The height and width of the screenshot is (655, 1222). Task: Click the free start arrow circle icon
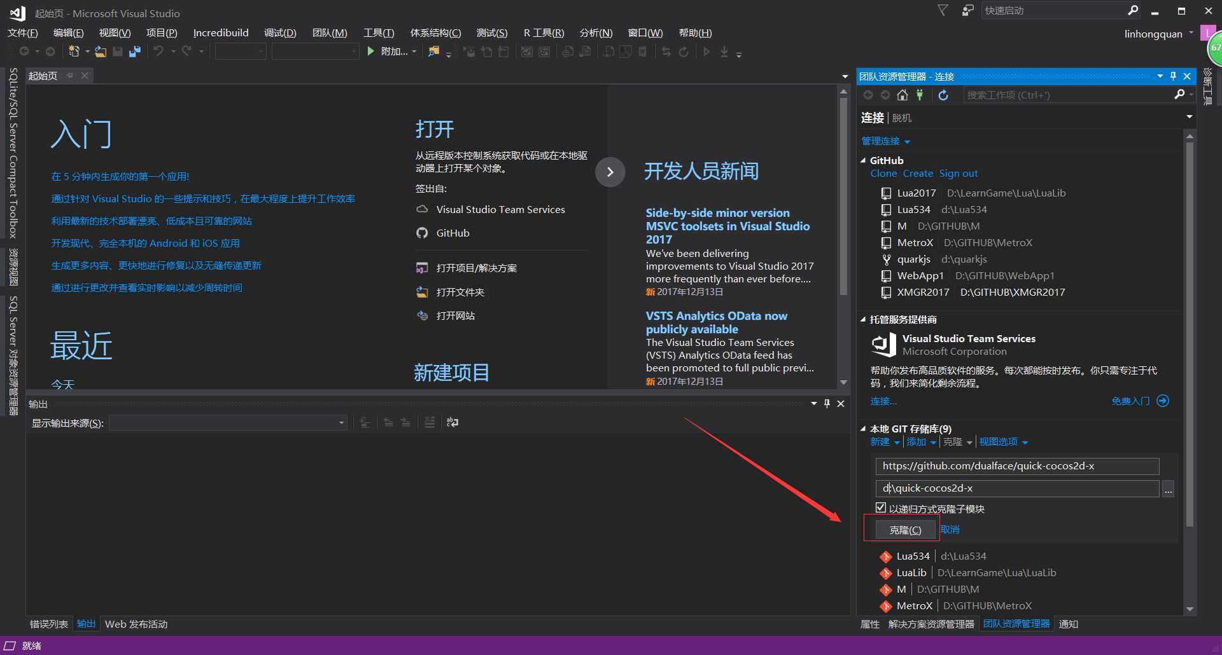1163,401
